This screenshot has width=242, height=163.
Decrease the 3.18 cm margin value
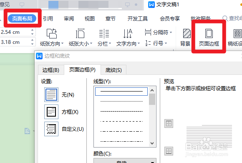coord(32,44)
